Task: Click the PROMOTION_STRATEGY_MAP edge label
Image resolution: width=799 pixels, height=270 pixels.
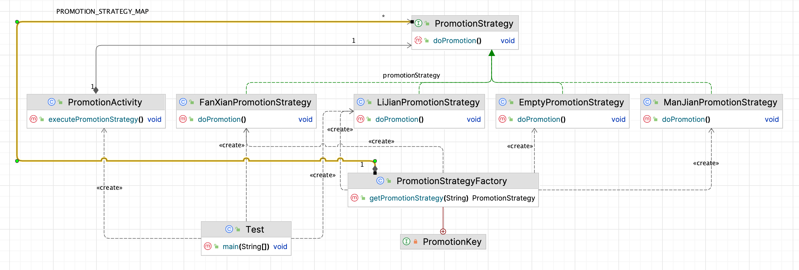Action: pos(102,11)
